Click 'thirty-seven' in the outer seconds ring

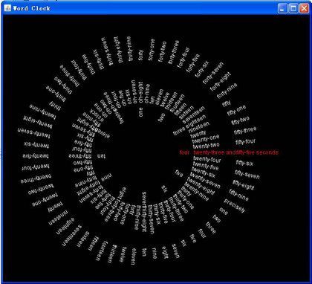point(107,51)
